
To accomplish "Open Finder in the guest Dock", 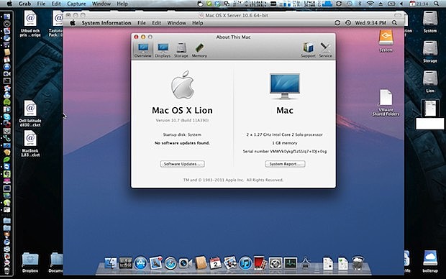I will tap(110, 263).
